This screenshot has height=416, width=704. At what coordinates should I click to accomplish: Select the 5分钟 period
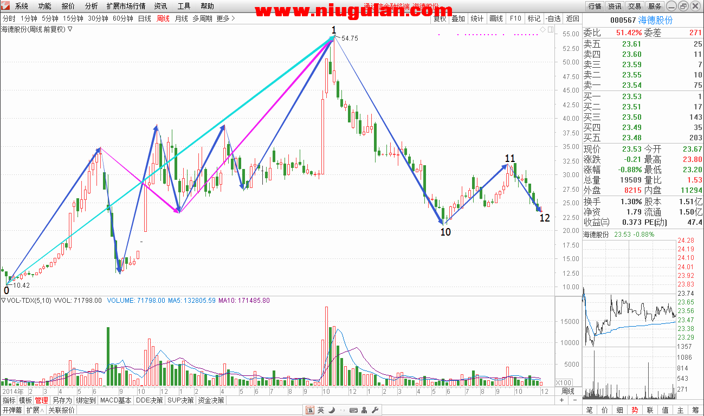click(50, 18)
